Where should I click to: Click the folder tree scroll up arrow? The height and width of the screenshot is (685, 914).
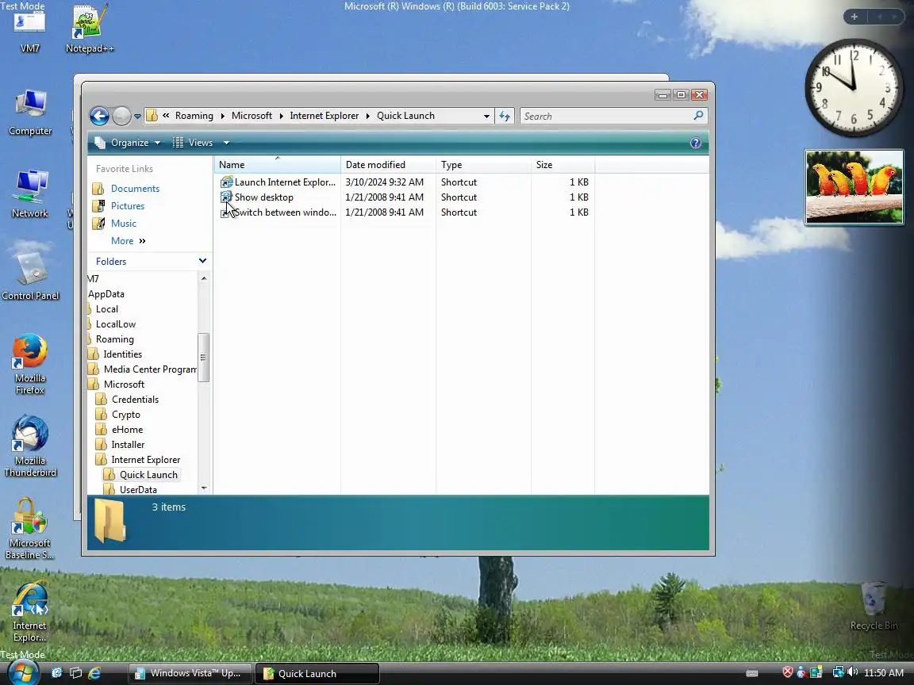pyautogui.click(x=203, y=278)
